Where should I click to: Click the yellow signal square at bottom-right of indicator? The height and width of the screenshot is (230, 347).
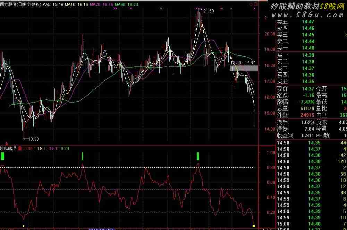click(x=254, y=226)
